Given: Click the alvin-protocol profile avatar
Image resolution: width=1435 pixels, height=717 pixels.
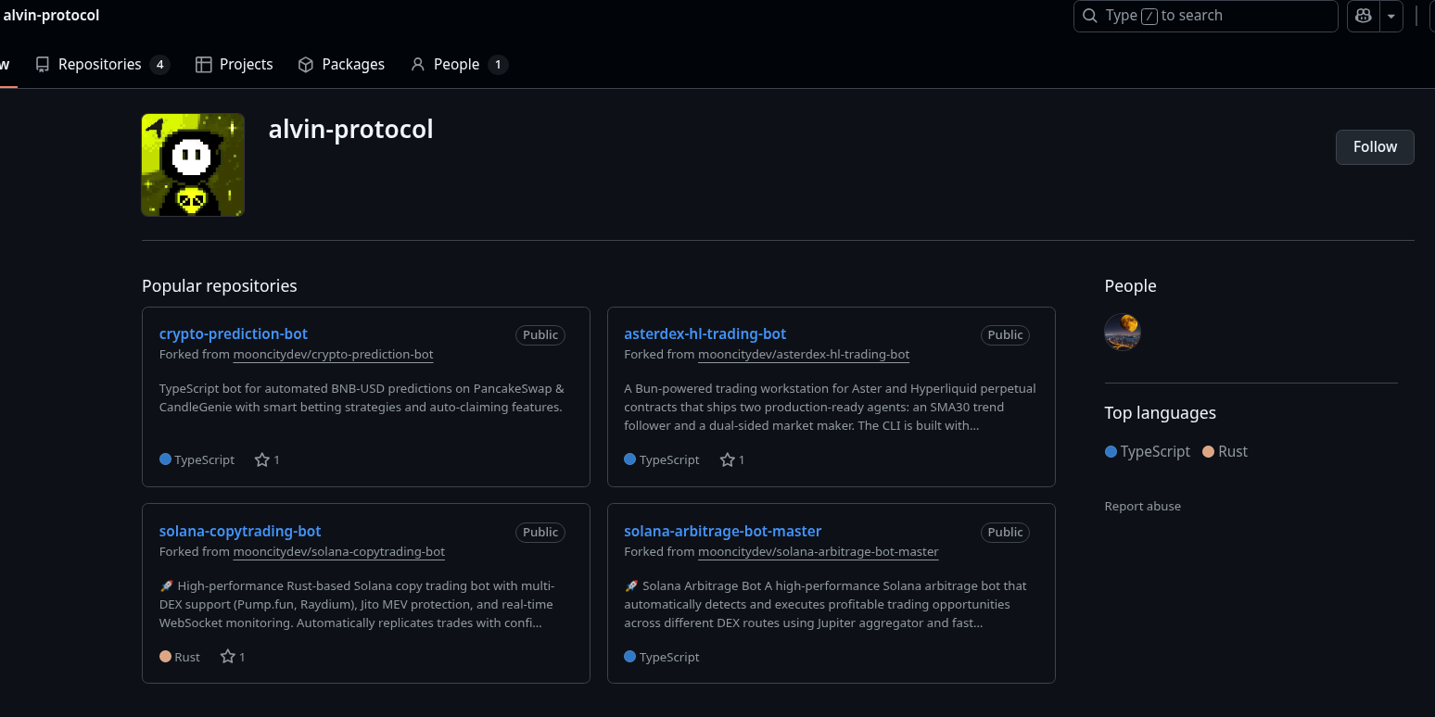Looking at the screenshot, I should pyautogui.click(x=193, y=165).
